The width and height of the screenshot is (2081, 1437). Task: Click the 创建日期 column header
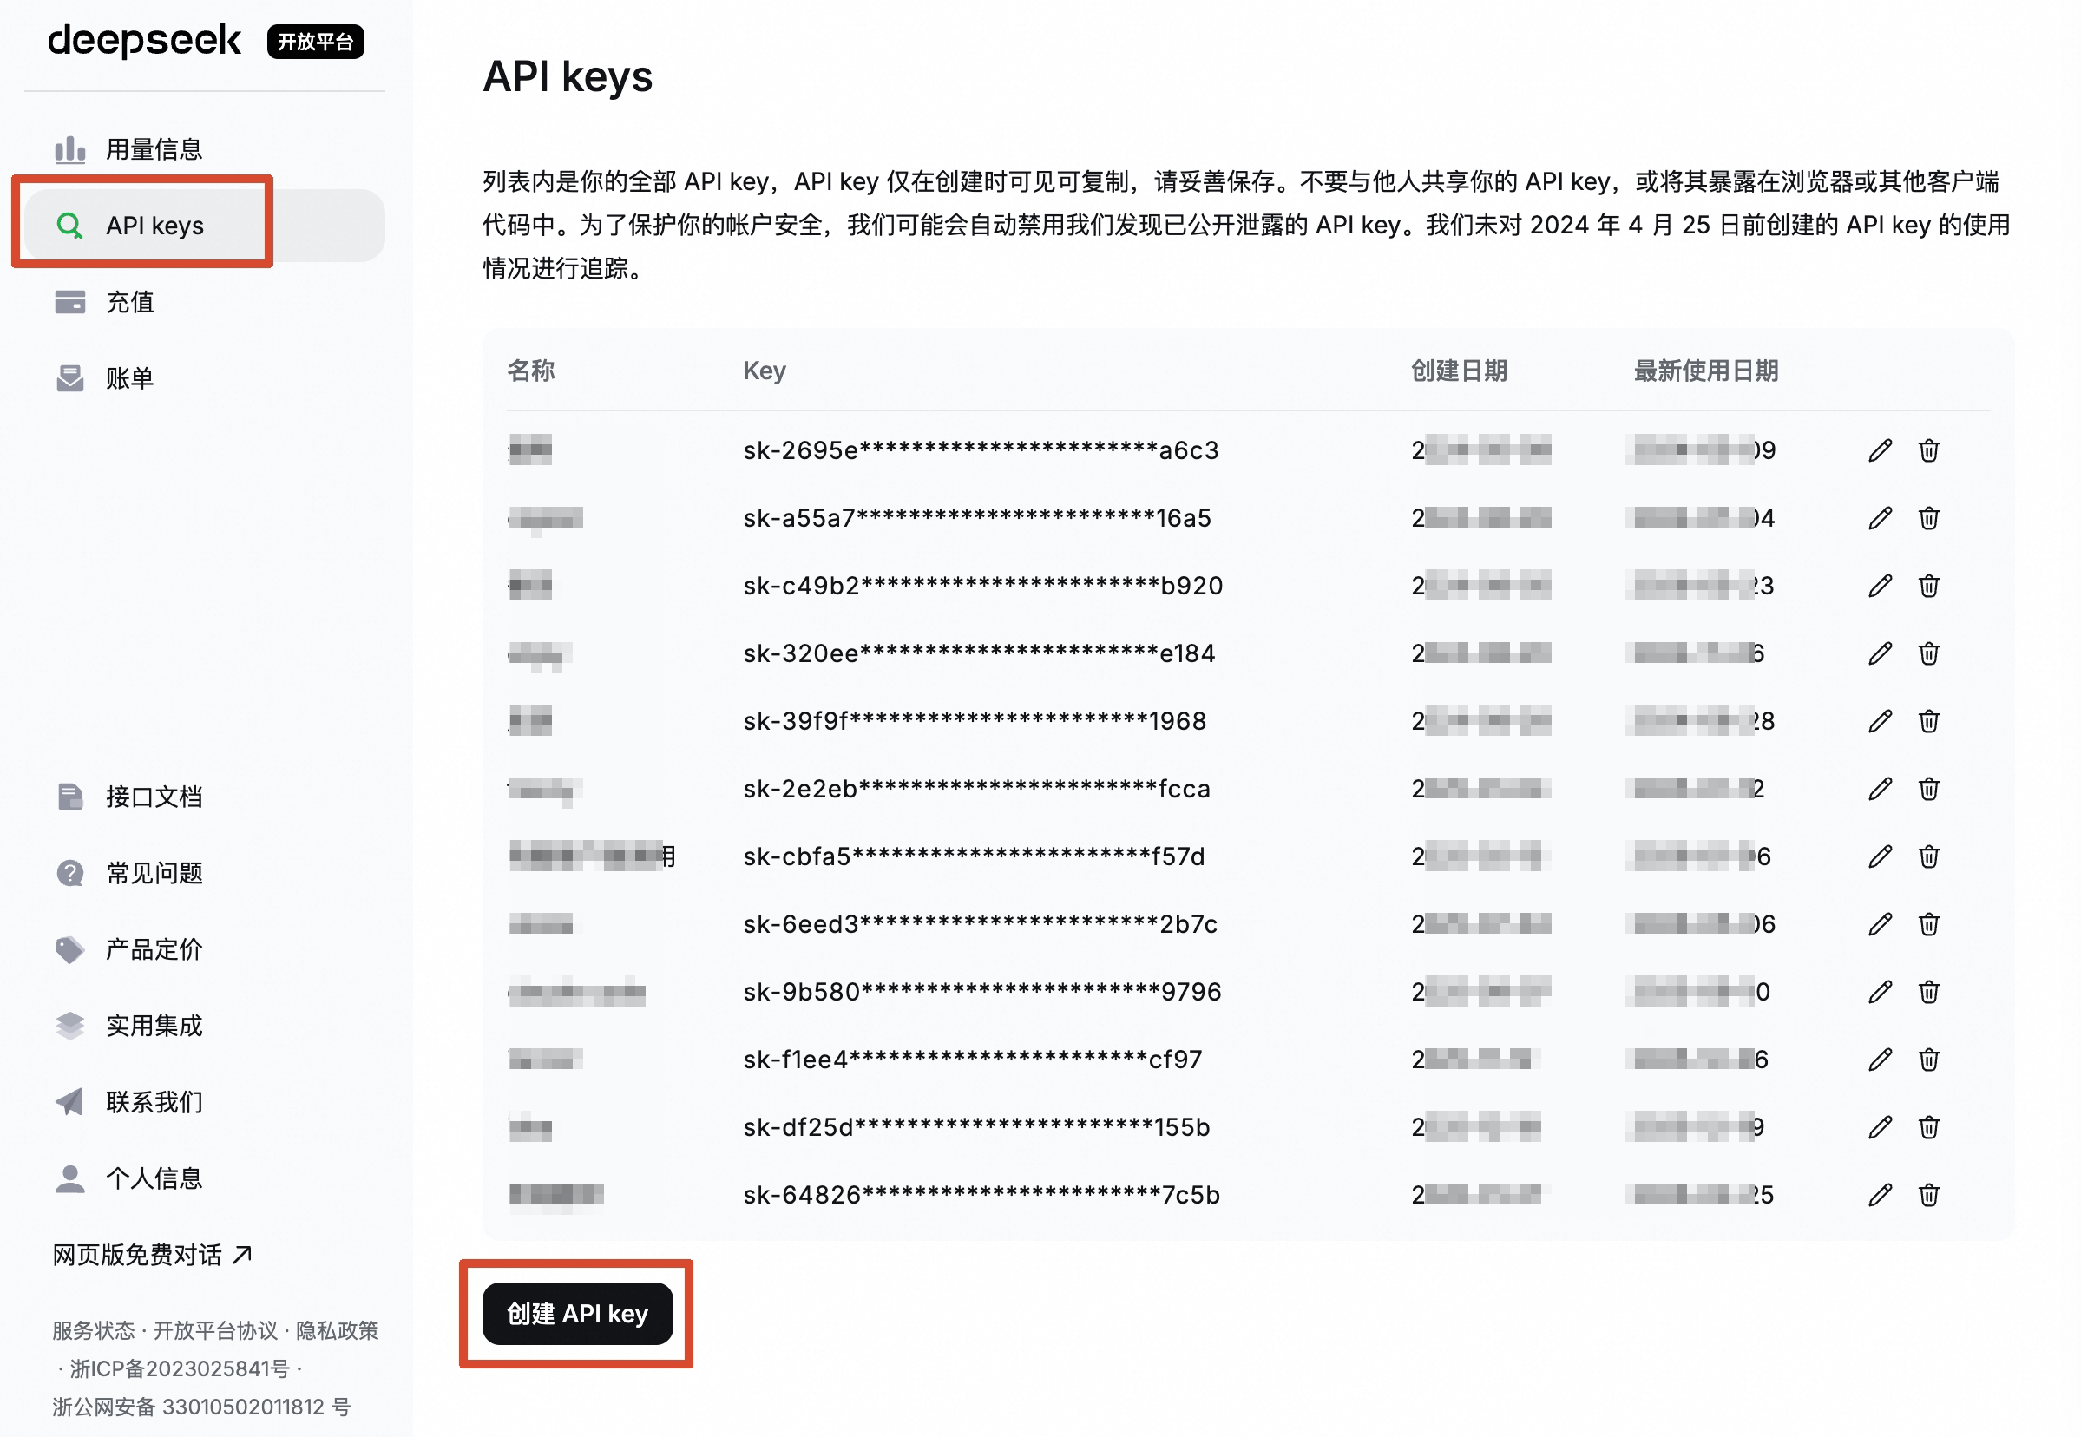pos(1459,371)
